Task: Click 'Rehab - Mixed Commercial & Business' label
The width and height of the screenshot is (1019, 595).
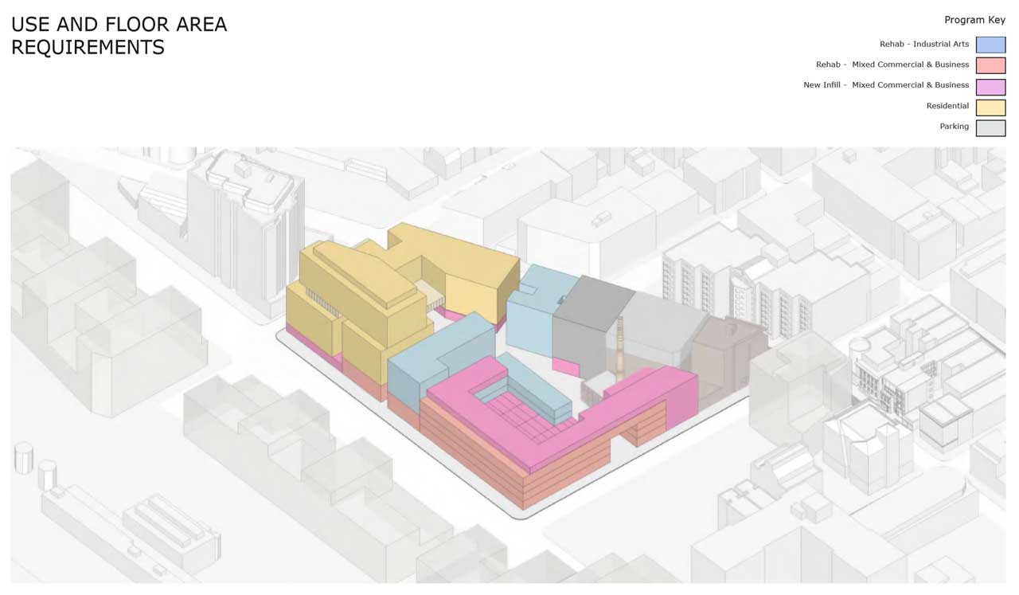Action: click(892, 65)
